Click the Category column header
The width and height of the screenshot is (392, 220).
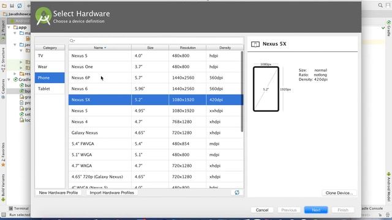[x=50, y=48]
